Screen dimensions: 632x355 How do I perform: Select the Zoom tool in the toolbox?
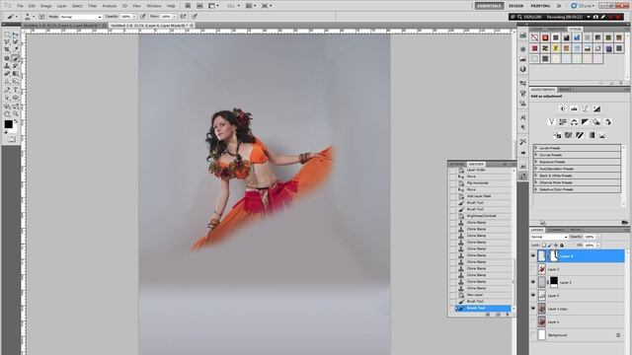coord(16,114)
